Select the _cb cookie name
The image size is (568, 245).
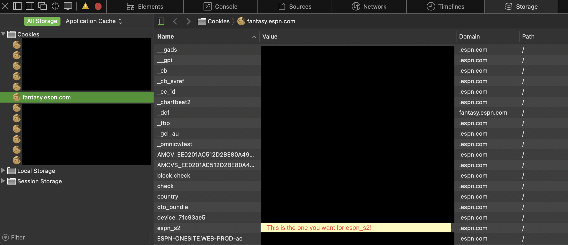[162, 71]
